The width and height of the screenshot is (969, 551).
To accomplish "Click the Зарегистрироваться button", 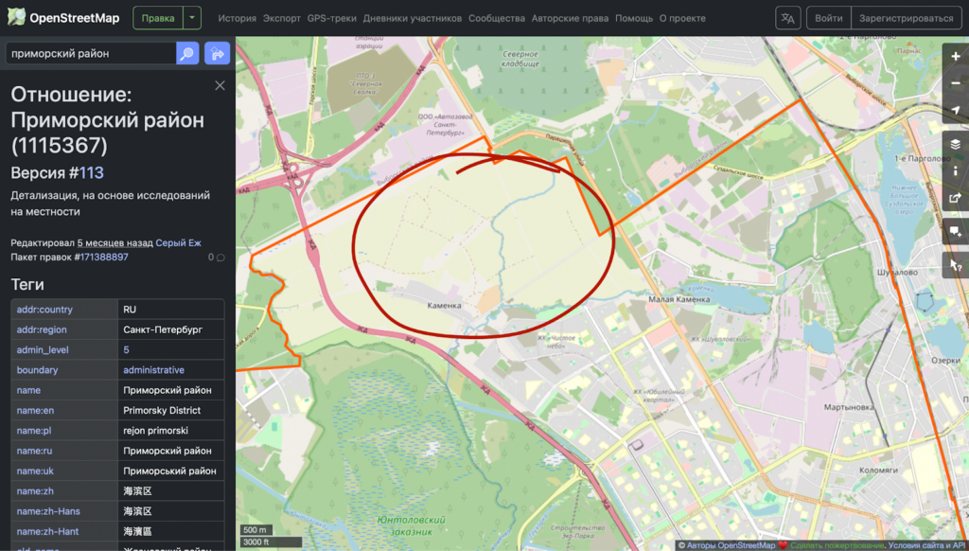I will pyautogui.click(x=906, y=18).
